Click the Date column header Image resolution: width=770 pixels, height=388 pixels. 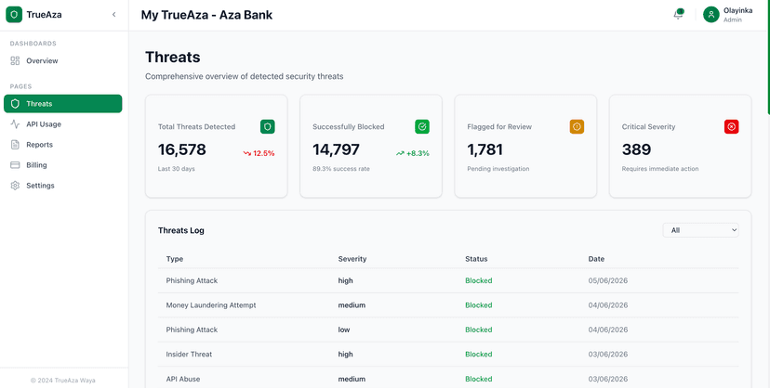pos(596,259)
